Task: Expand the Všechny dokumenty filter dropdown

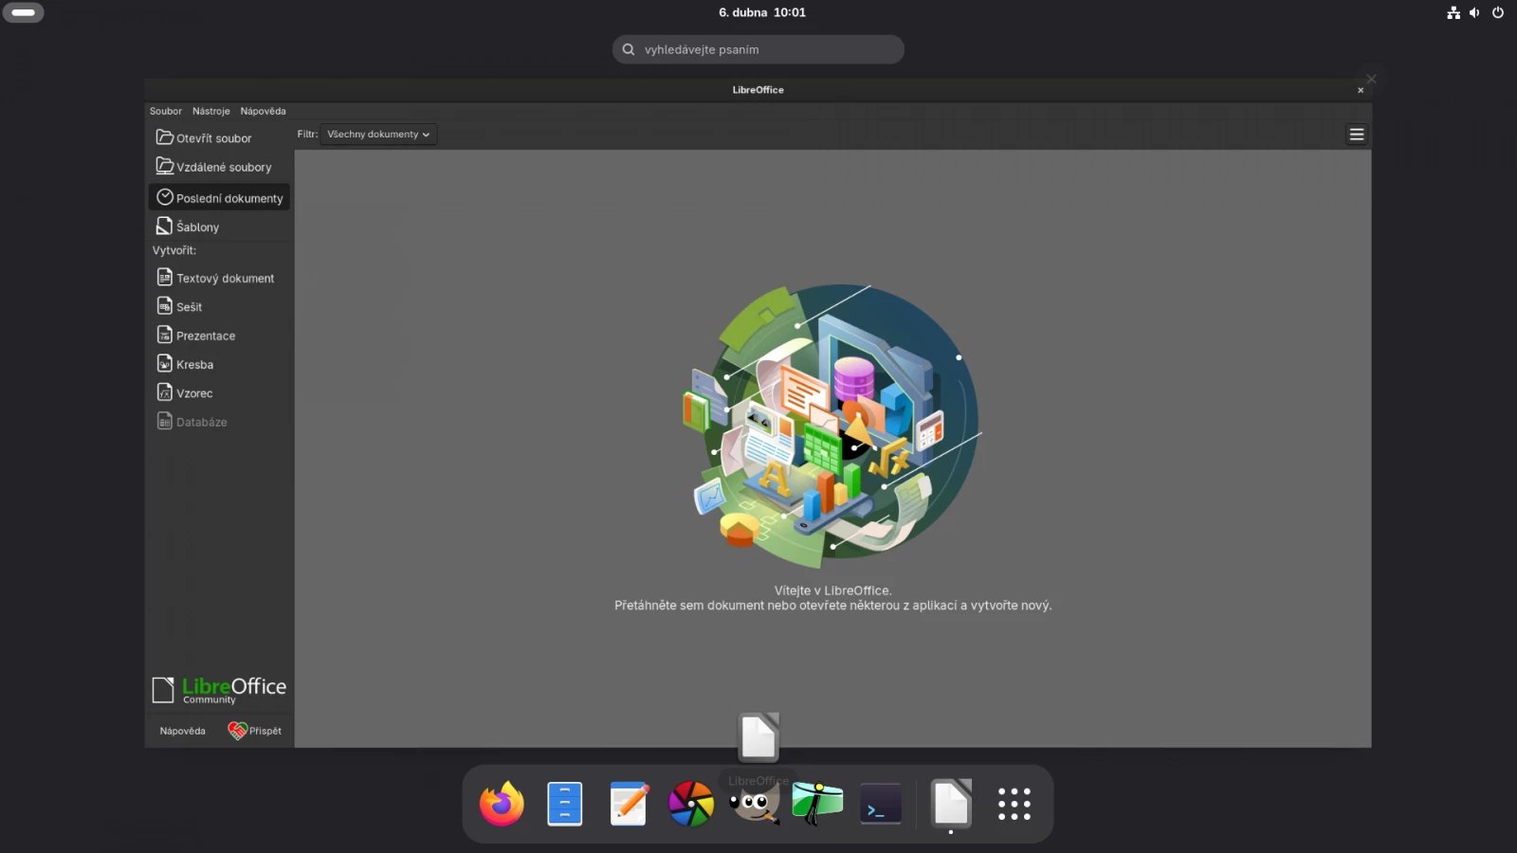Action: pos(378,135)
